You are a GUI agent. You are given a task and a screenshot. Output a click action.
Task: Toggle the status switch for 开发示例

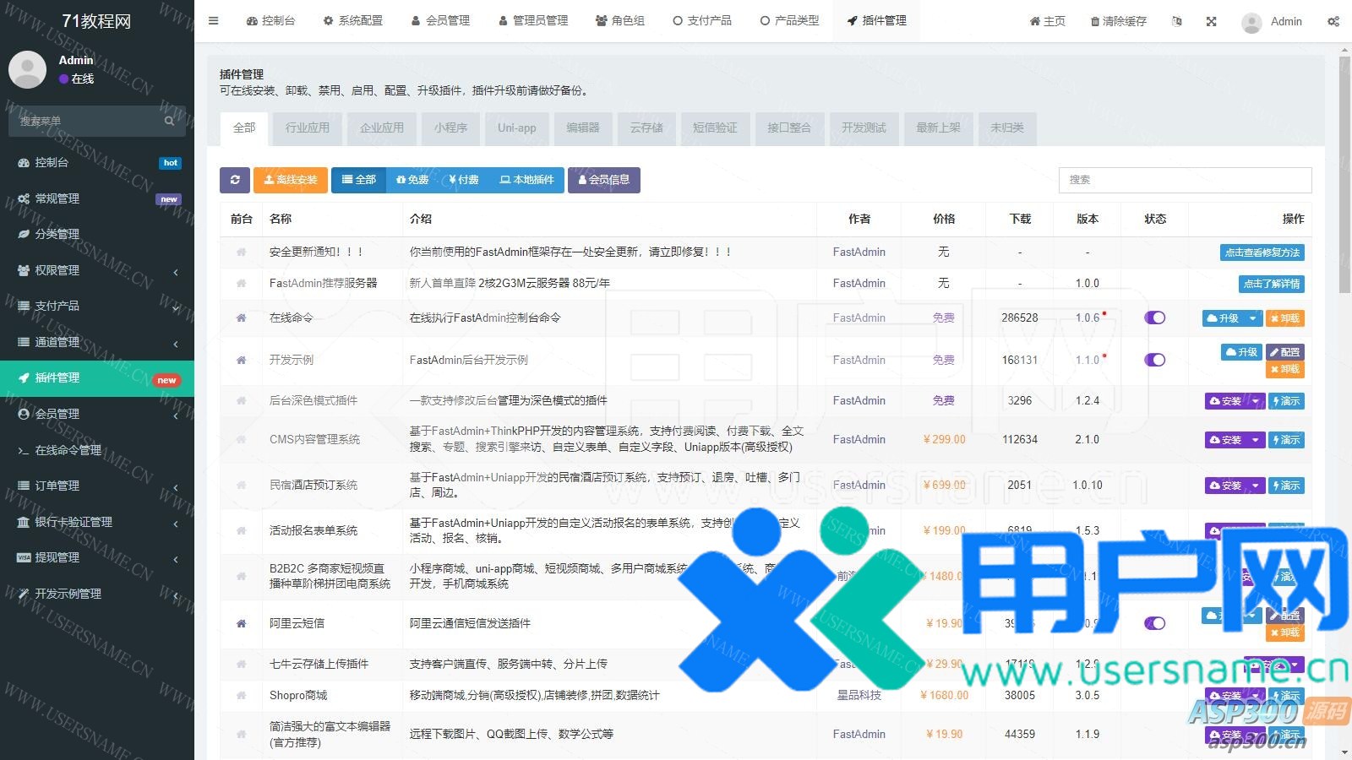coord(1154,361)
